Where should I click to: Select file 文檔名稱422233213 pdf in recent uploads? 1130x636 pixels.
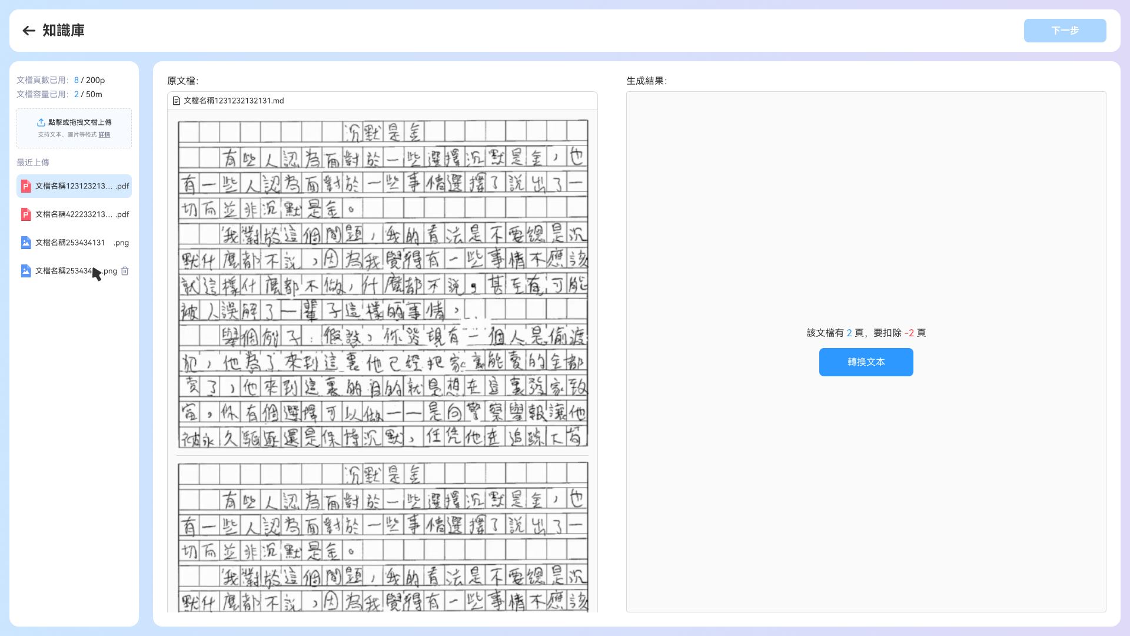click(x=74, y=214)
